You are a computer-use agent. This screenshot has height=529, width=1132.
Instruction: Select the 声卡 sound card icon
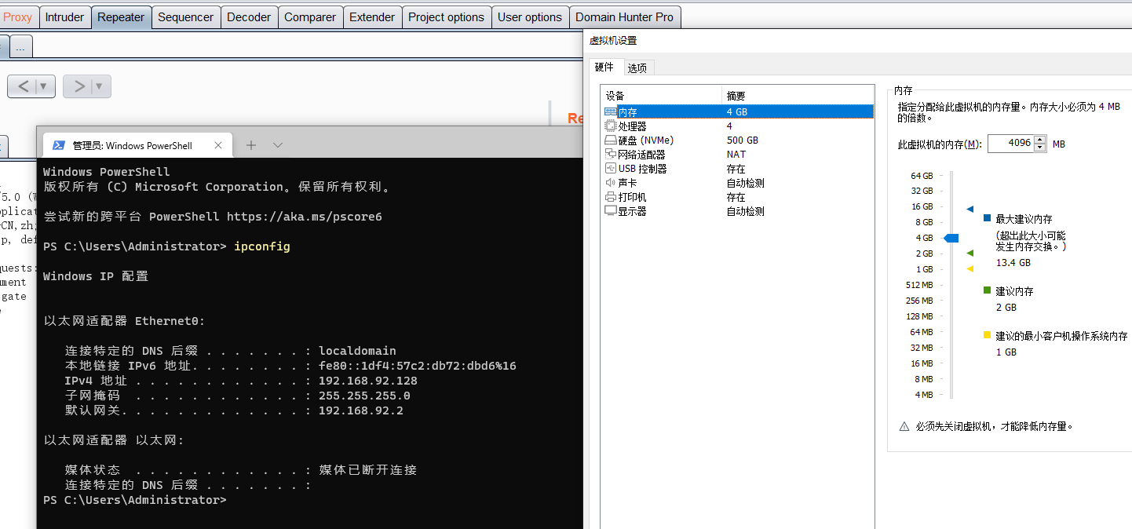pyautogui.click(x=610, y=183)
